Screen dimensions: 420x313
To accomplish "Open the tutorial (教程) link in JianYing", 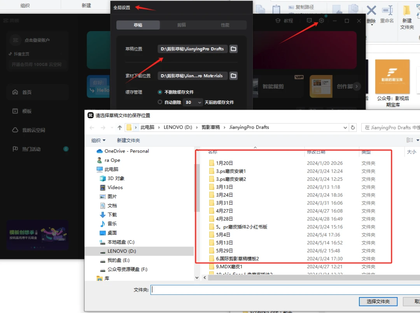I will coord(284,21).
